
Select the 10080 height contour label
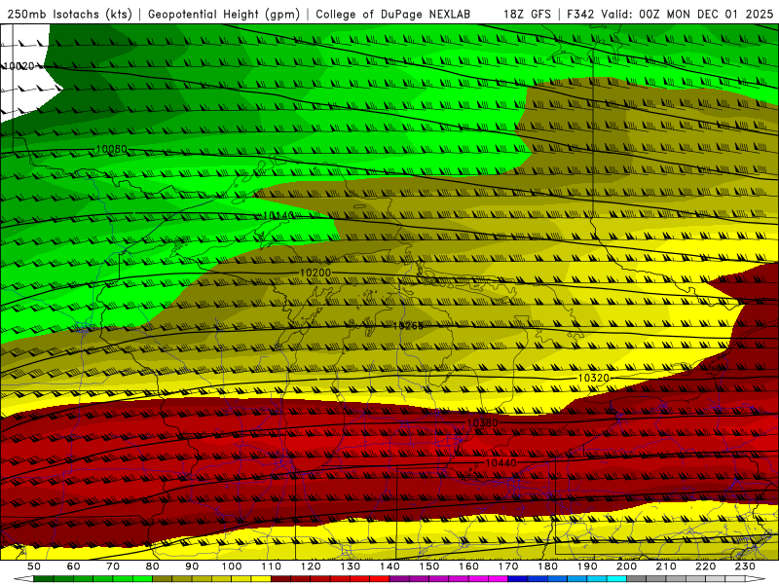click(111, 149)
